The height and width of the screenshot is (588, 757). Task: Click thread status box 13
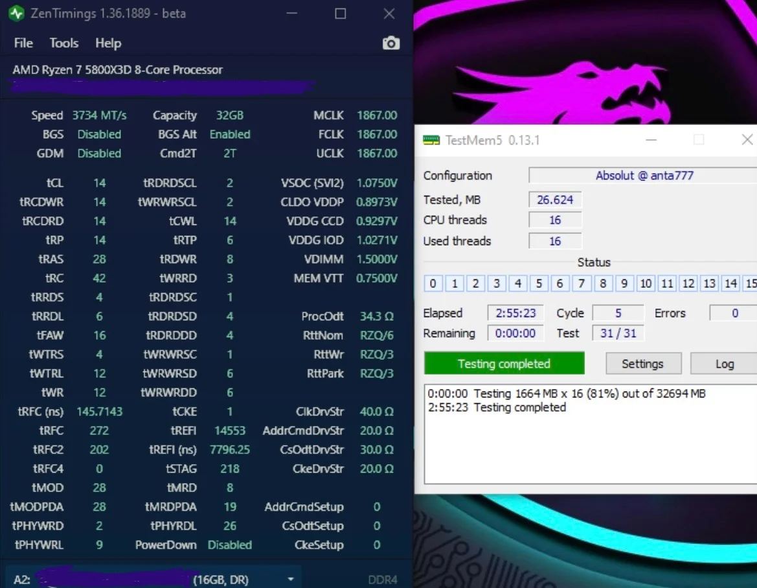(709, 283)
